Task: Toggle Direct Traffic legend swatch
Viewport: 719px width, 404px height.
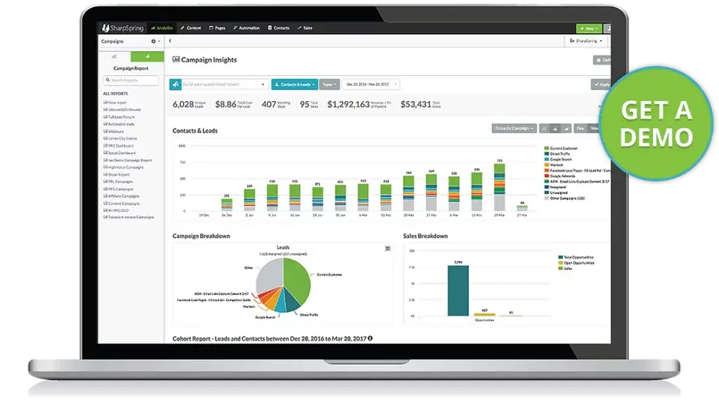Action: click(x=546, y=154)
